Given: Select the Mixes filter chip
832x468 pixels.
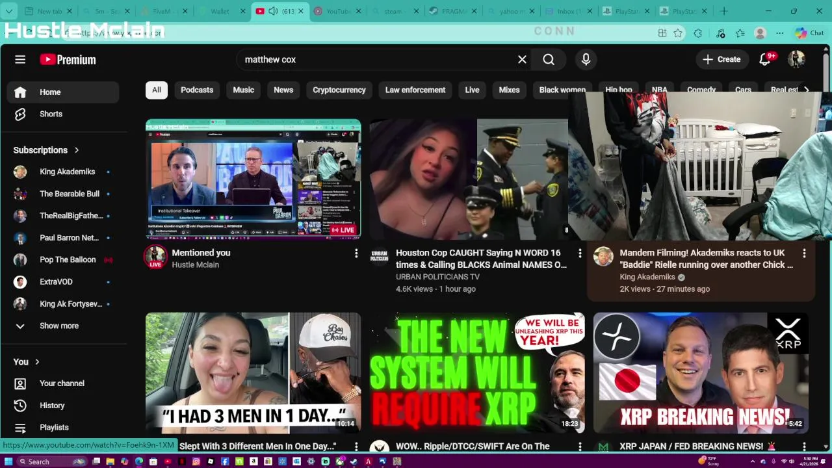Looking at the screenshot, I should (509, 90).
